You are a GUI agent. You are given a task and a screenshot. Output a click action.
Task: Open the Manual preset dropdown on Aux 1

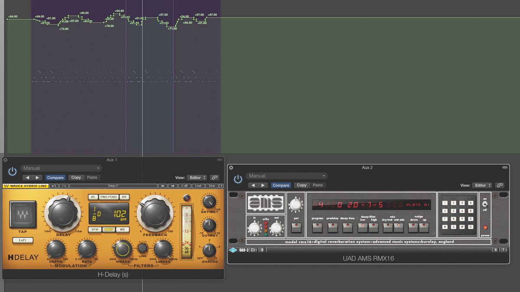tap(61, 168)
